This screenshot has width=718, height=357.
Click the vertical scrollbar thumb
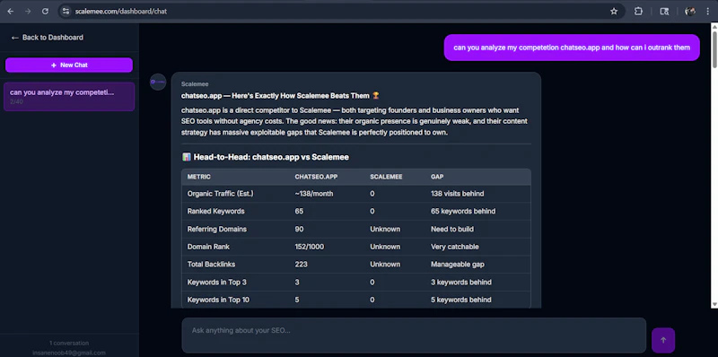tap(714, 49)
